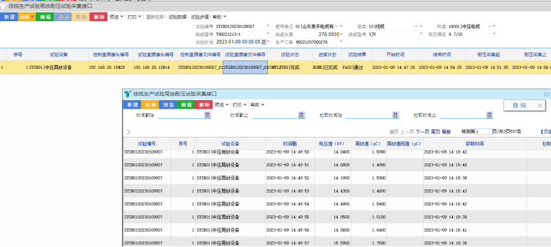The width and height of the screenshot is (551, 247).
Task: Click the app logo icon of the inner window title
Action: coord(127,93)
